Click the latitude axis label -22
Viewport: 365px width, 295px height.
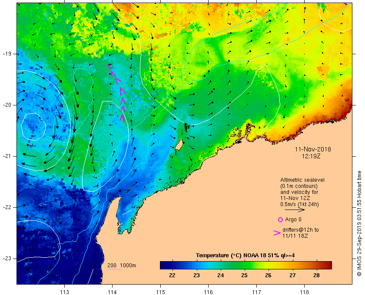(x=7, y=207)
